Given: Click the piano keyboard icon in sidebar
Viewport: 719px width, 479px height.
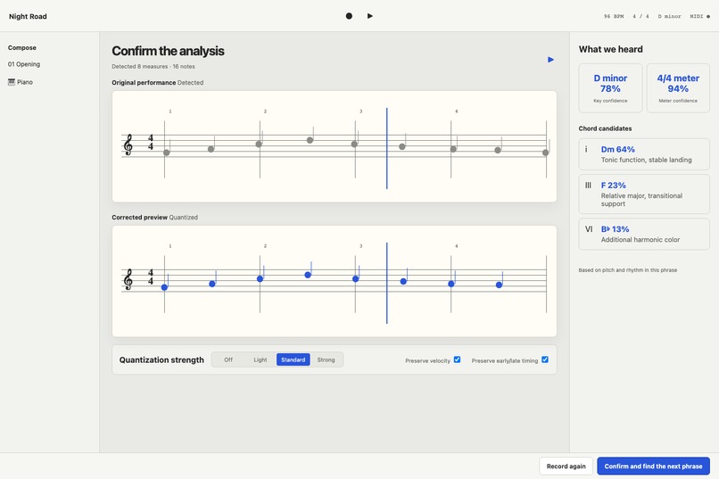Looking at the screenshot, I should (x=12, y=82).
